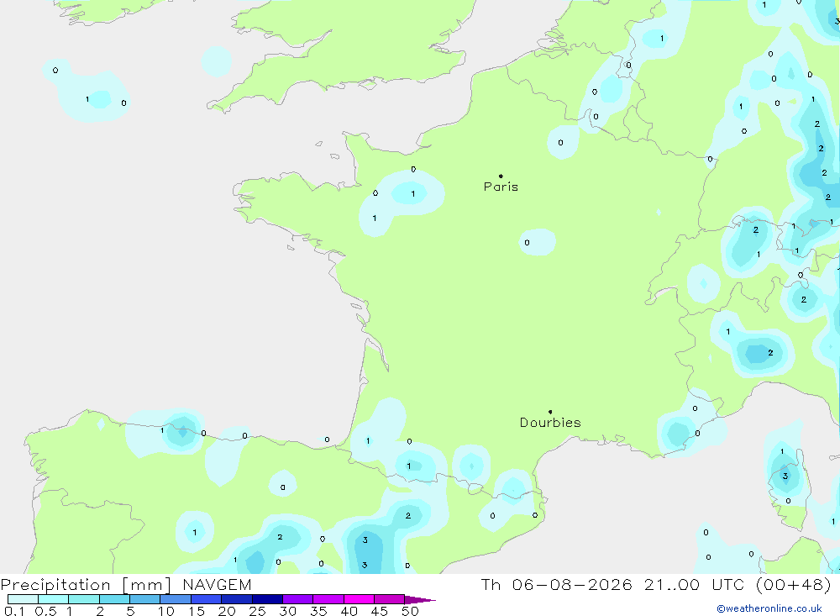Click the '(00+48)' forecast offset text
Screen dimensions: 840x616
tap(794, 585)
